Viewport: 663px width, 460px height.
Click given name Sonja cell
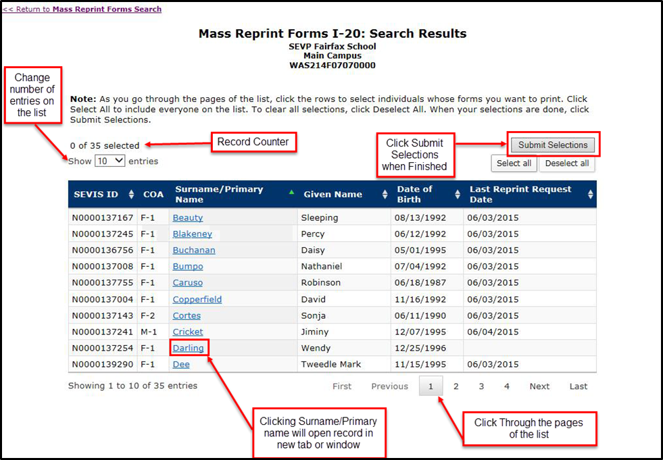coord(344,315)
